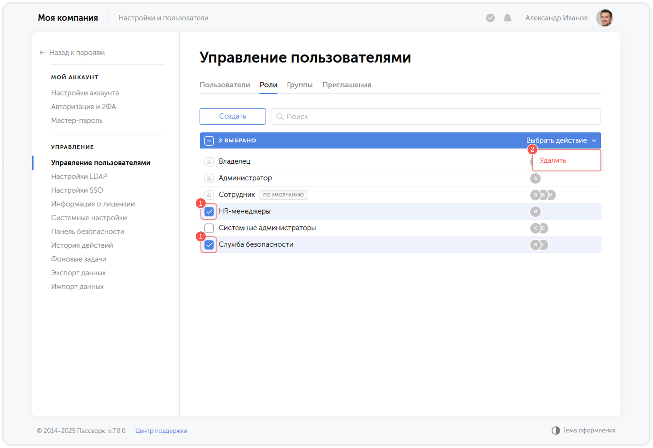Open the Выбрать действие dropdown
The image size is (653, 448).
pyautogui.click(x=561, y=141)
